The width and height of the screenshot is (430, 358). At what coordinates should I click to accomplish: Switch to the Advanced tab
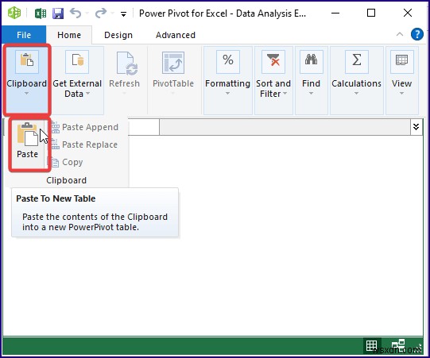[176, 35]
